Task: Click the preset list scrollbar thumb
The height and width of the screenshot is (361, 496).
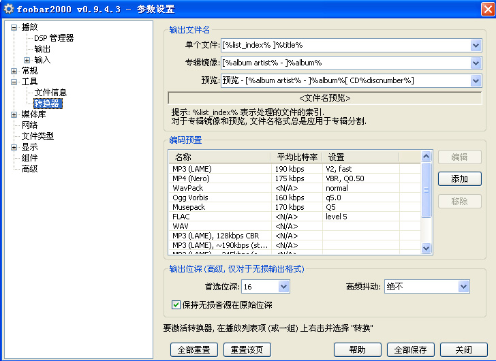Action: pos(426,190)
